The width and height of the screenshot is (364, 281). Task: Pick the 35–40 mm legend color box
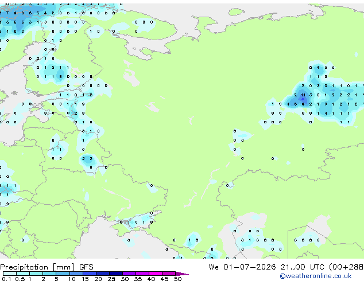(142, 274)
